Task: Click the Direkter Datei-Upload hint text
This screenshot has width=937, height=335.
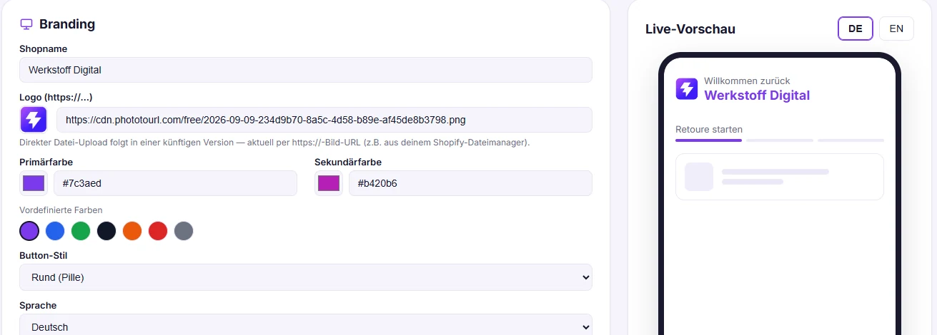Action: 274,143
